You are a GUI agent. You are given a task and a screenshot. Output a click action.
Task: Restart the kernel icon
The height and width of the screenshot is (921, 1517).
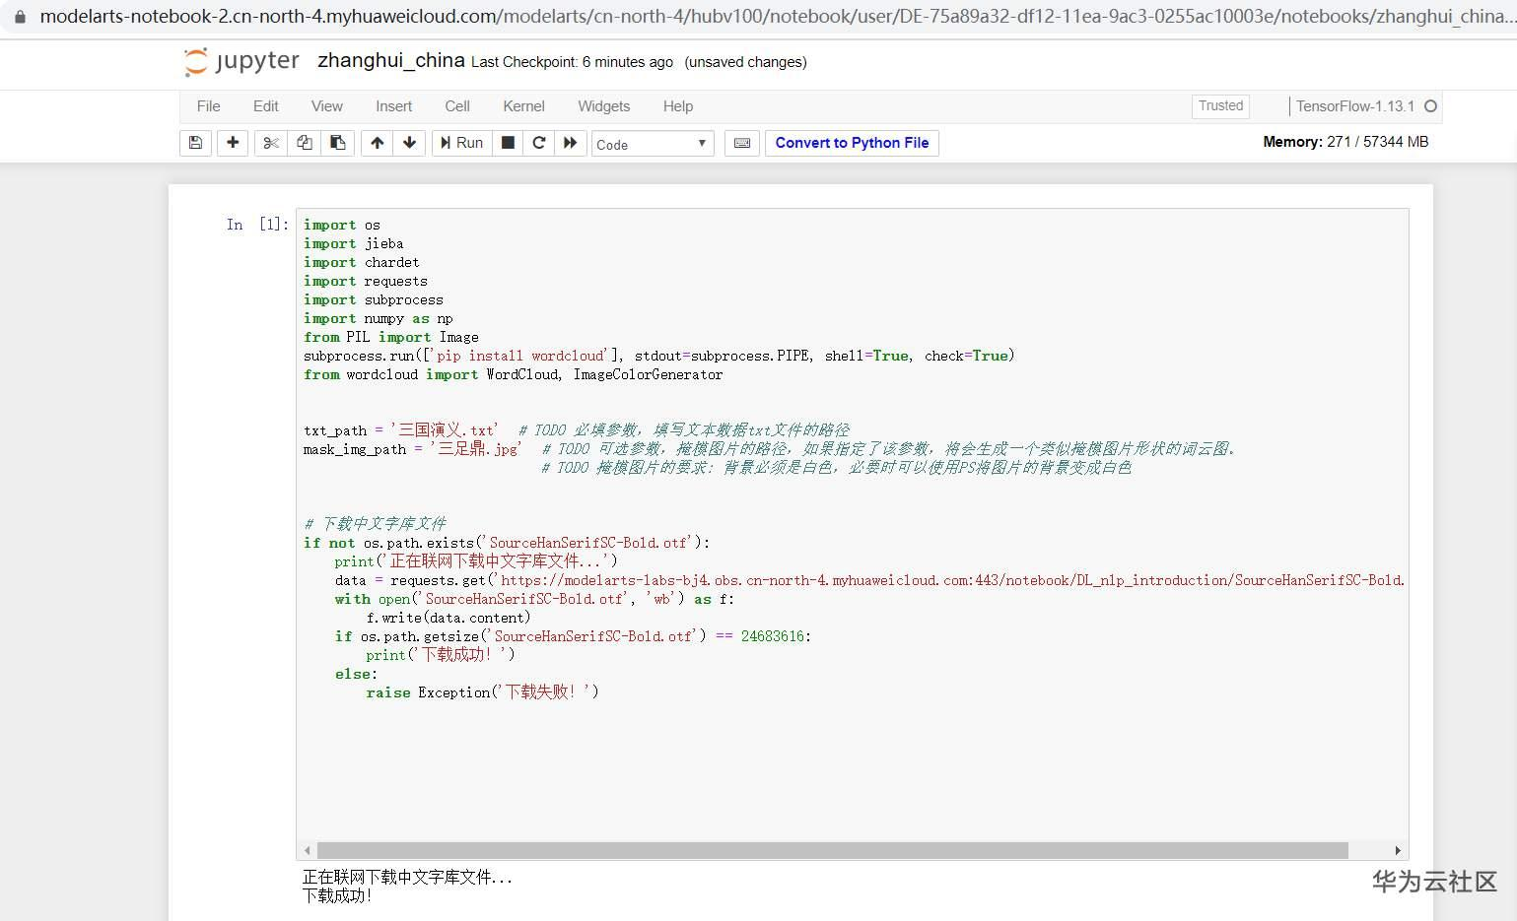coord(539,143)
